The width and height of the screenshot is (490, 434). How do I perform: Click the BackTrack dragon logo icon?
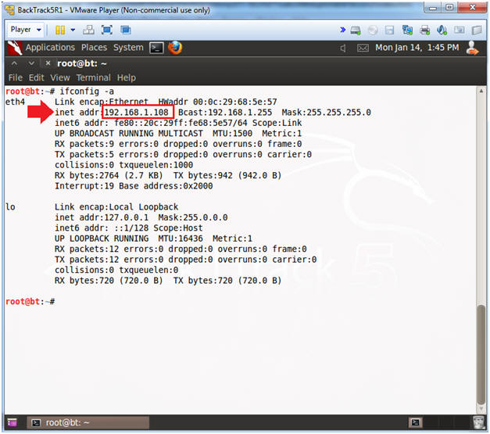click(15, 48)
